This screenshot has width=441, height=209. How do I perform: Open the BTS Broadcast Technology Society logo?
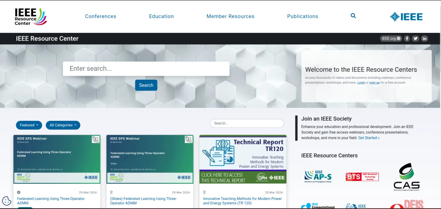click(362, 177)
